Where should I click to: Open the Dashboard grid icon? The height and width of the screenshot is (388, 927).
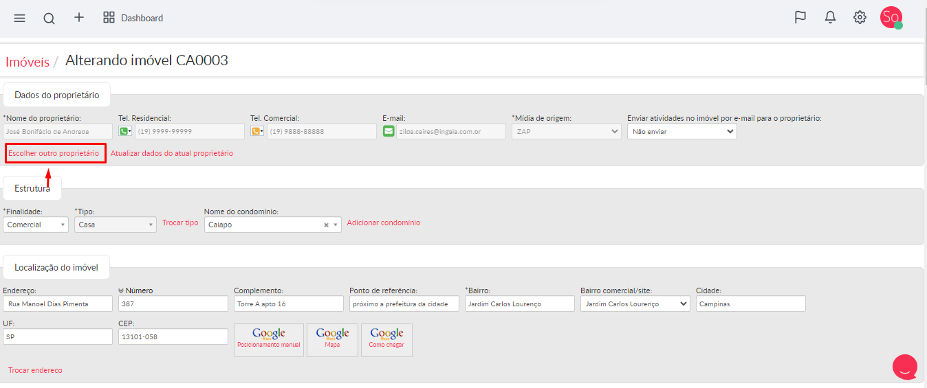point(109,18)
